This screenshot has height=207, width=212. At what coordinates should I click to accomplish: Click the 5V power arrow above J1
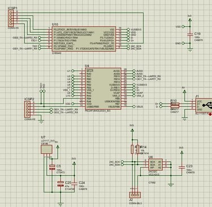[x=184, y=92]
